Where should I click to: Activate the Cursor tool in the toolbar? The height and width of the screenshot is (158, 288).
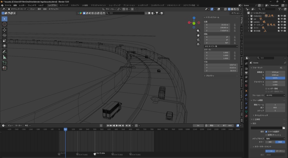tap(4, 24)
